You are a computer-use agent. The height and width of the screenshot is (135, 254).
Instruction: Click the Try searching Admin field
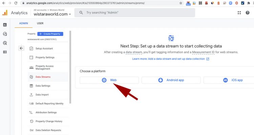134,13
